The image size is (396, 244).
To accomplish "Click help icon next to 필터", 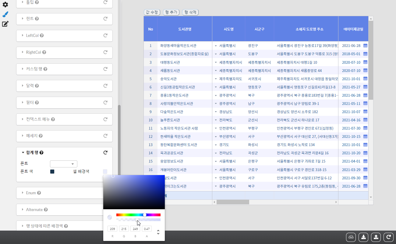I will [x=37, y=102].
